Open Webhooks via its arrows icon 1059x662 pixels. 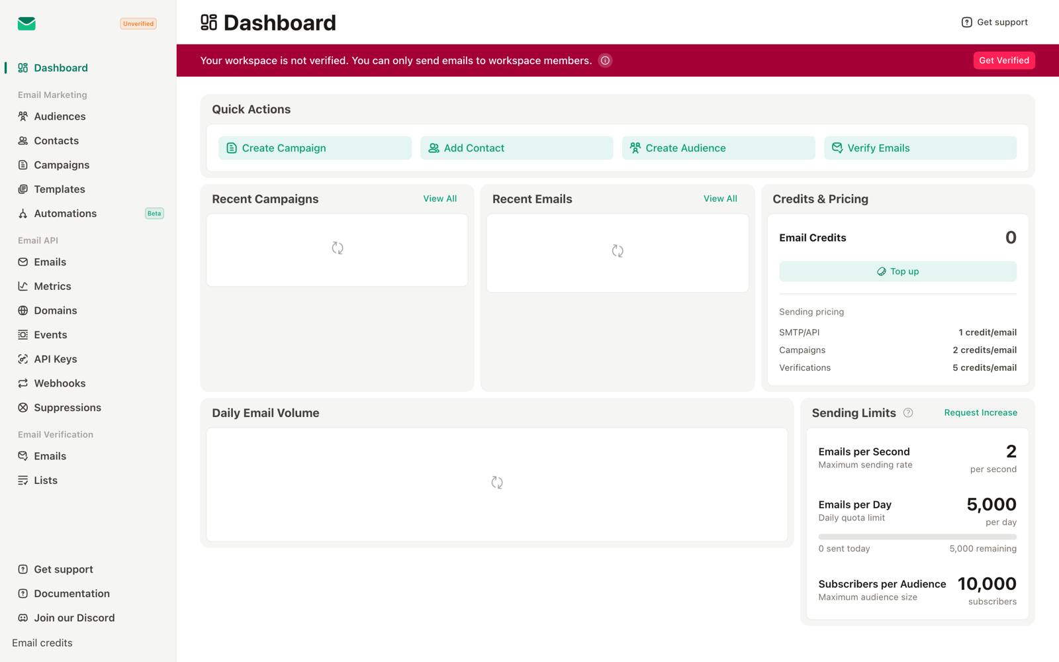[23, 383]
